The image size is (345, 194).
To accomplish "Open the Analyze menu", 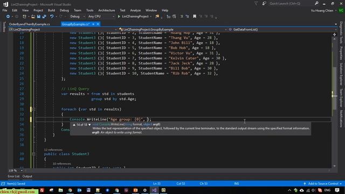I will coord(135,10).
